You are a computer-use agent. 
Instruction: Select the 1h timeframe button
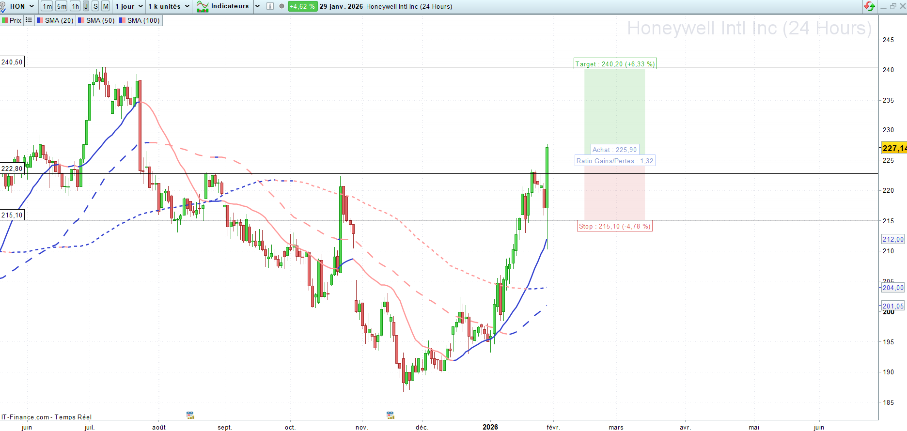pos(76,6)
